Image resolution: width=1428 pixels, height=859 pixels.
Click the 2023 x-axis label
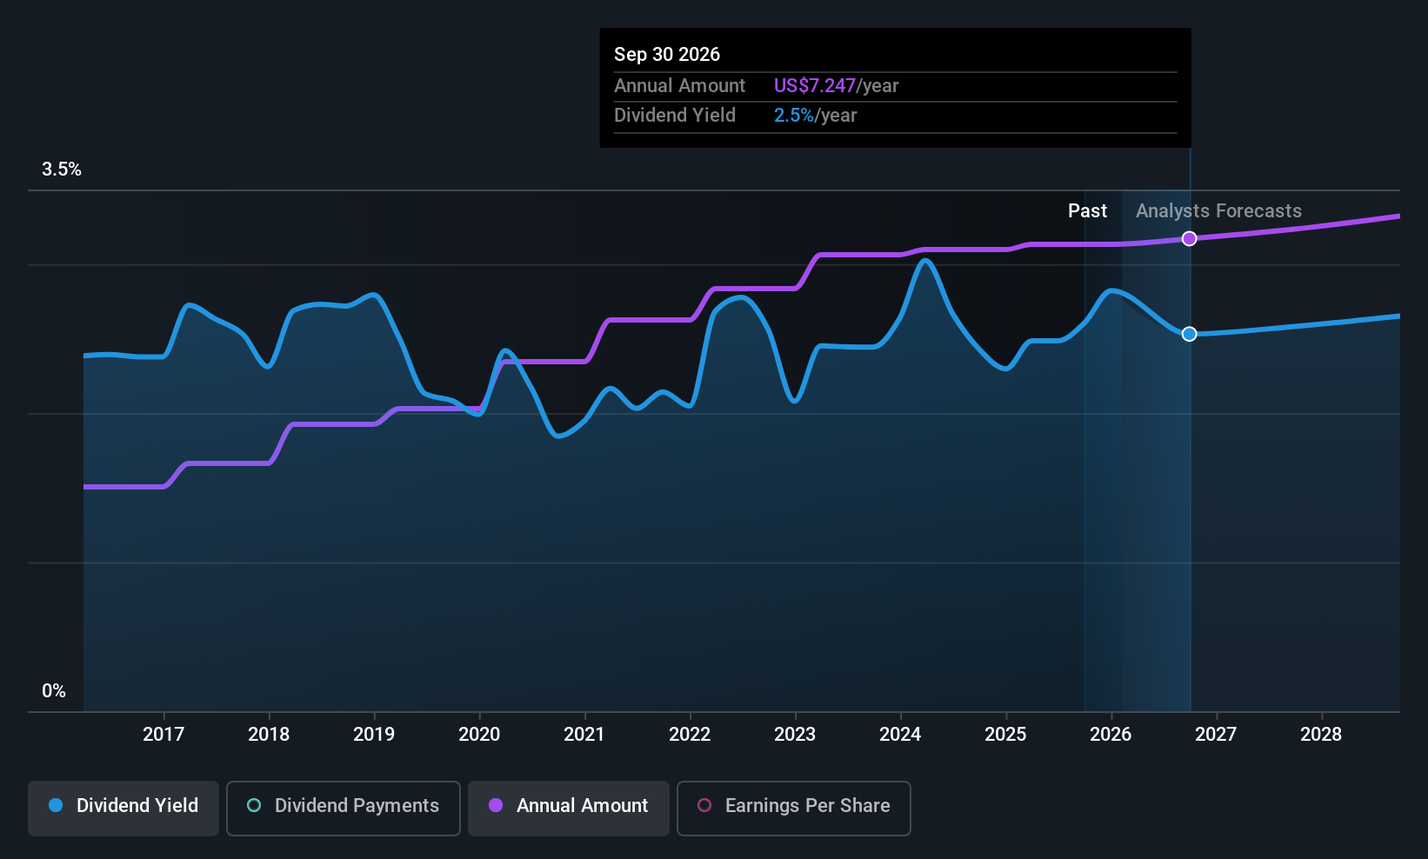[795, 734]
